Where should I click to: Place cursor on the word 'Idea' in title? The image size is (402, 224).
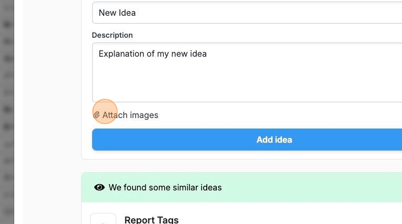[127, 13]
